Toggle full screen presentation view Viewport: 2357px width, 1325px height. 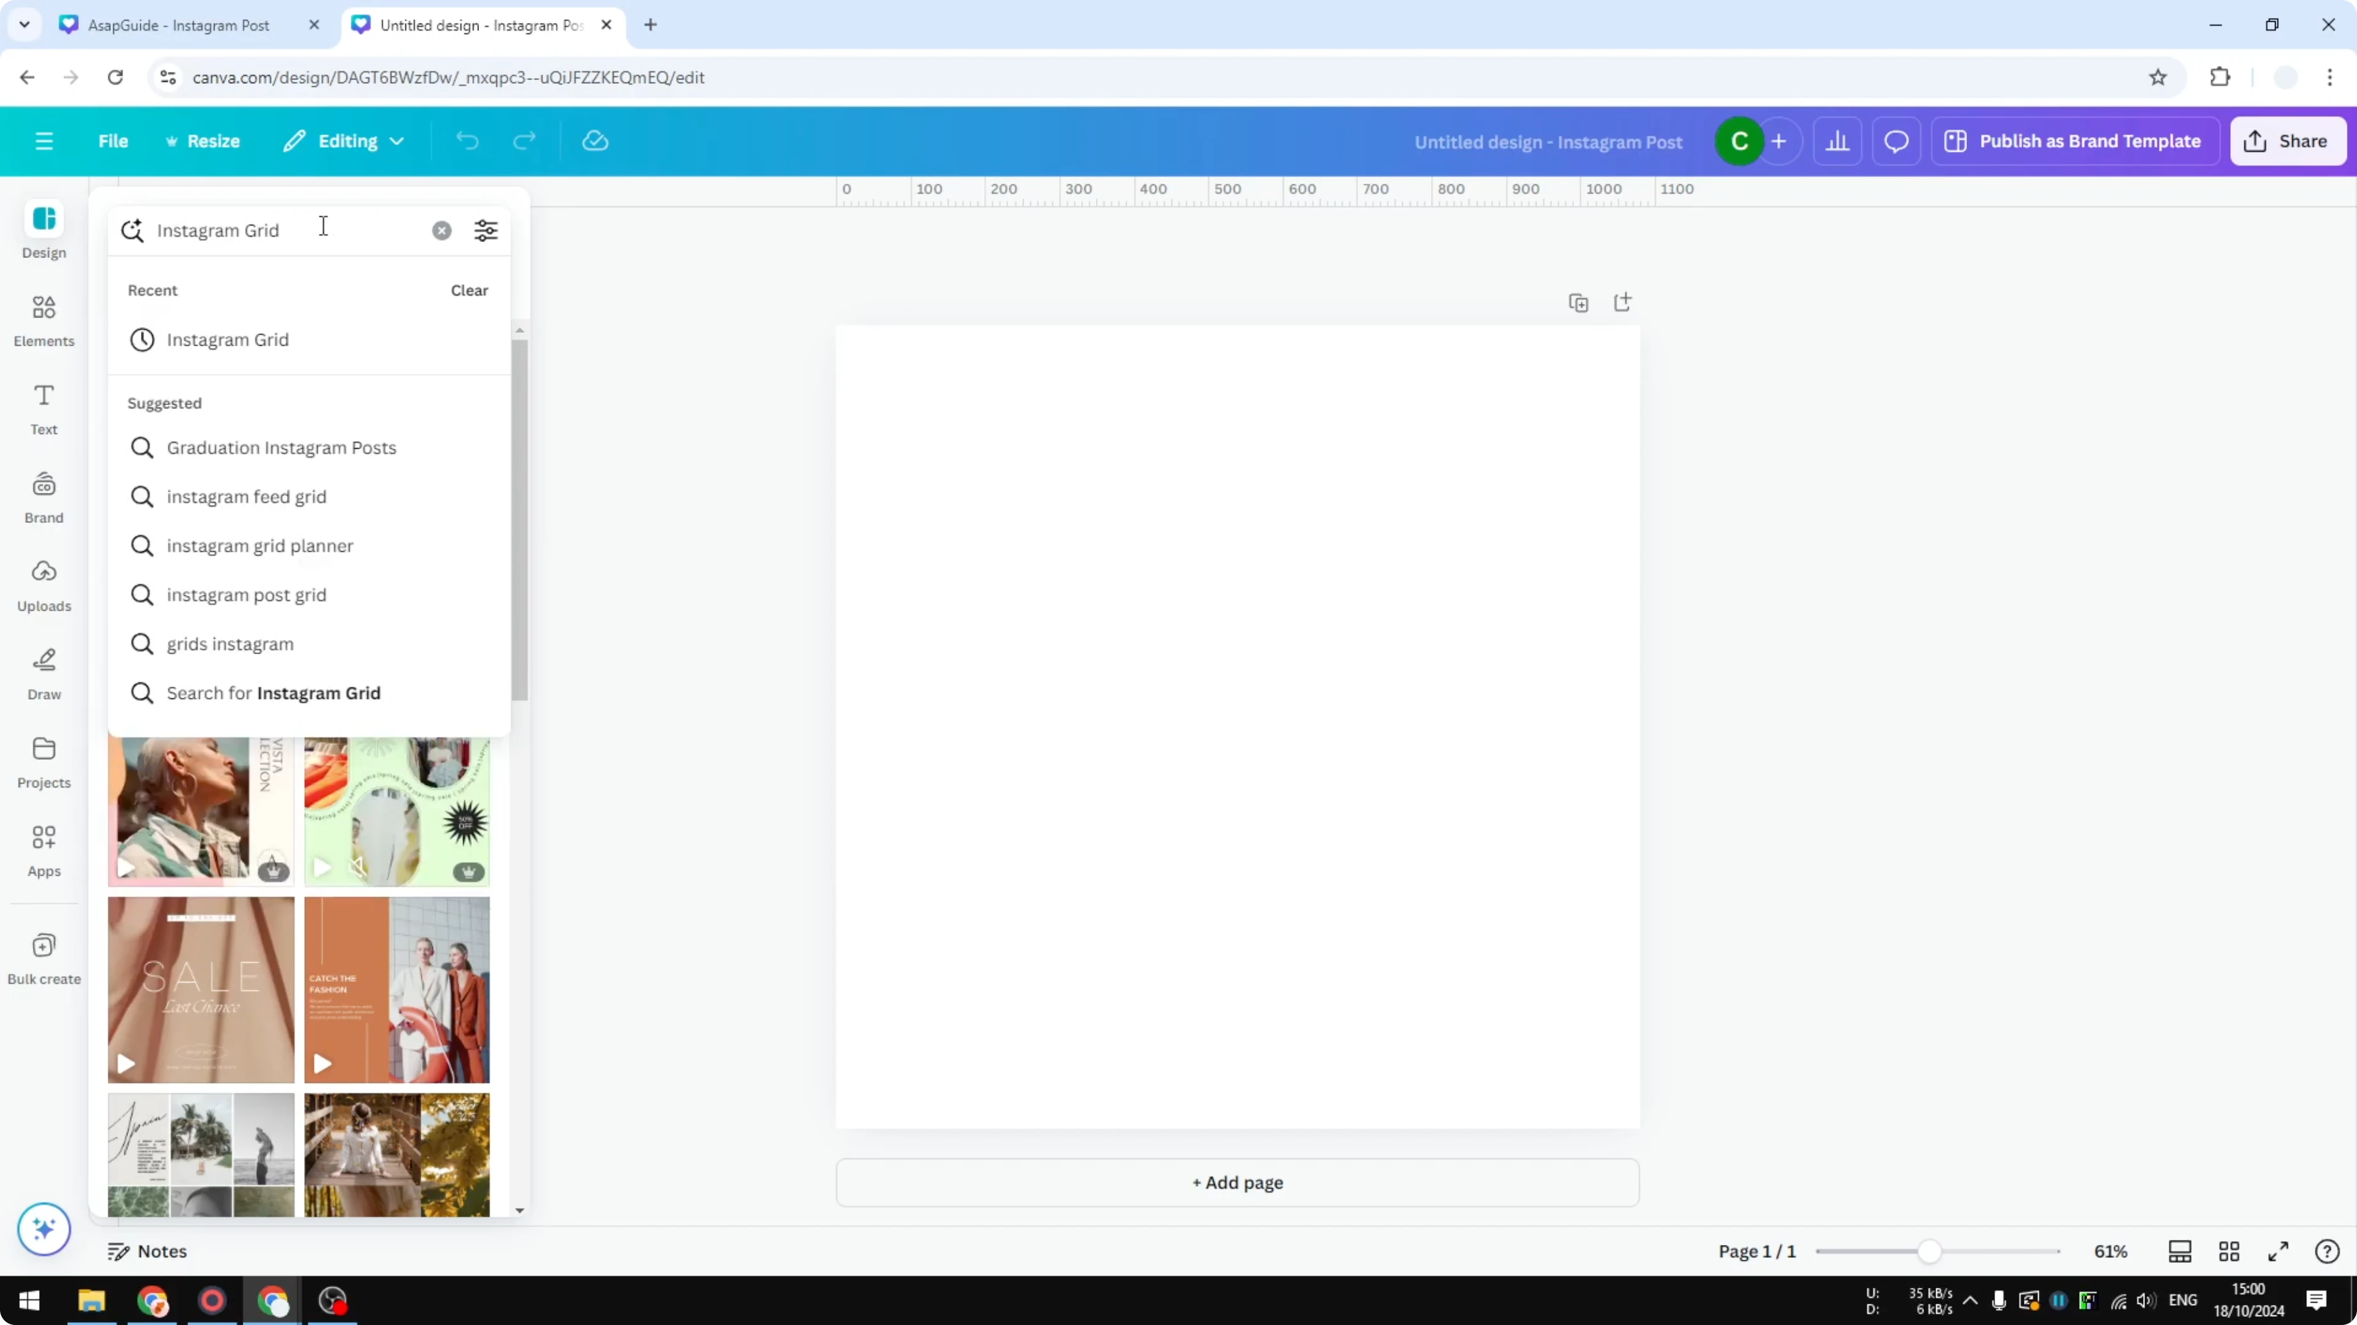tap(2278, 1251)
